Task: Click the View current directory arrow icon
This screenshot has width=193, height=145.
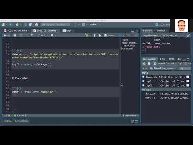Action: pyautogui.click(x=177, y=35)
